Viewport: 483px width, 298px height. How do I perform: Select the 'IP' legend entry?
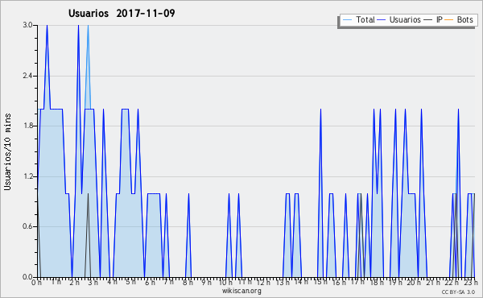pyautogui.click(x=439, y=19)
